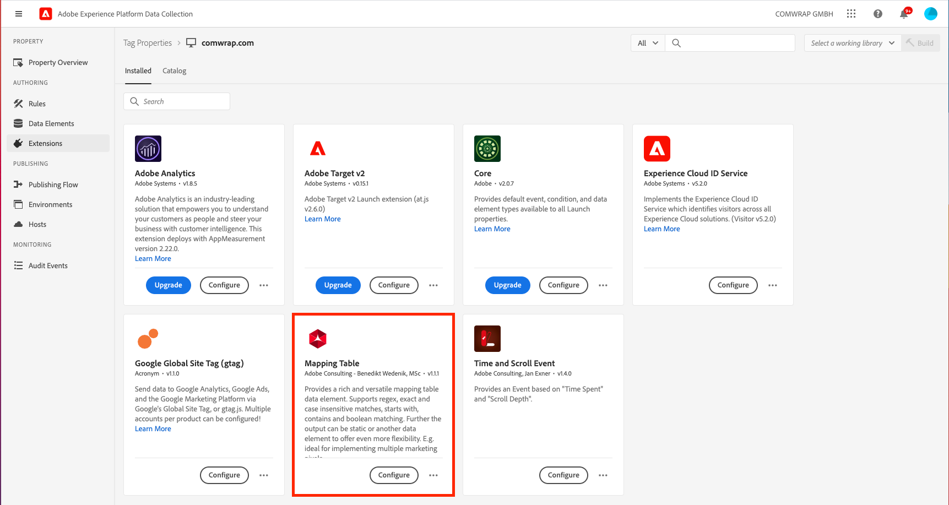Open Learn More for Experience Cloud ID Service
949x505 pixels.
tap(662, 229)
